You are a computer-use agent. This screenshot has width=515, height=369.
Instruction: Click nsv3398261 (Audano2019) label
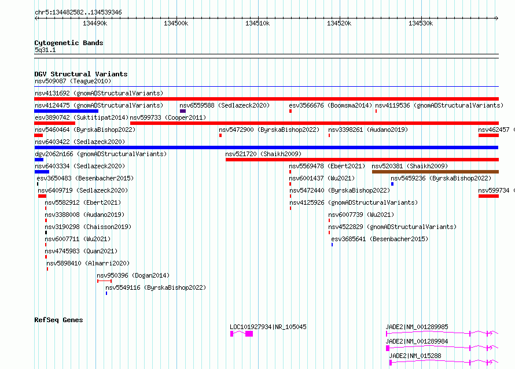click(368, 130)
